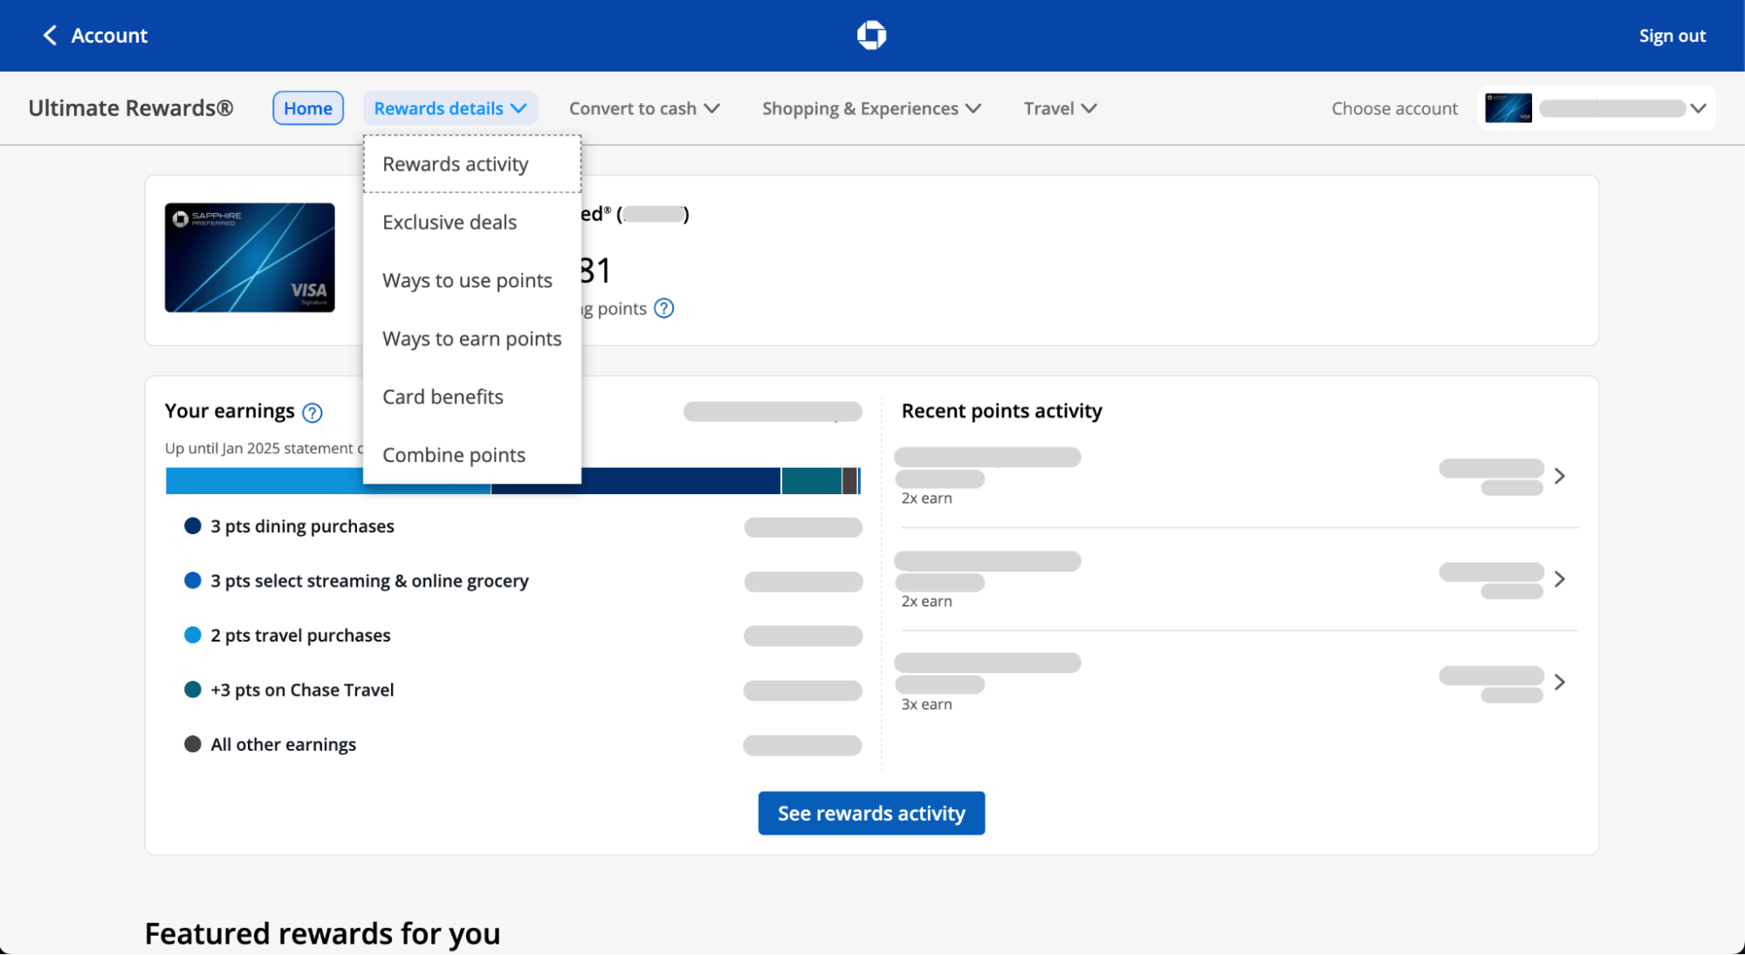The width and height of the screenshot is (1745, 955).
Task: Expand the Shopping and Experiences dropdown
Action: tap(870, 108)
